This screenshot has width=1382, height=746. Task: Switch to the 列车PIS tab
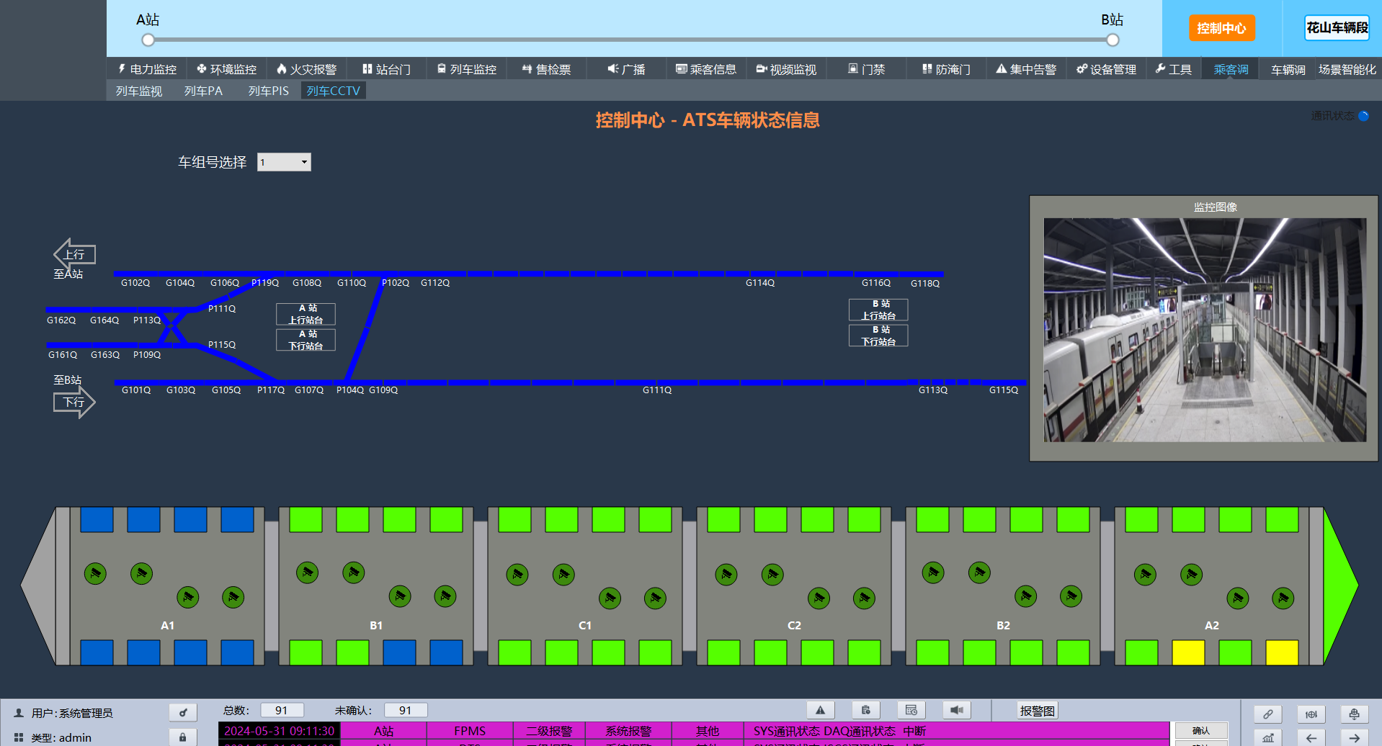pyautogui.click(x=268, y=91)
